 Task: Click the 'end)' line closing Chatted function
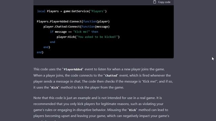click(47, 47)
